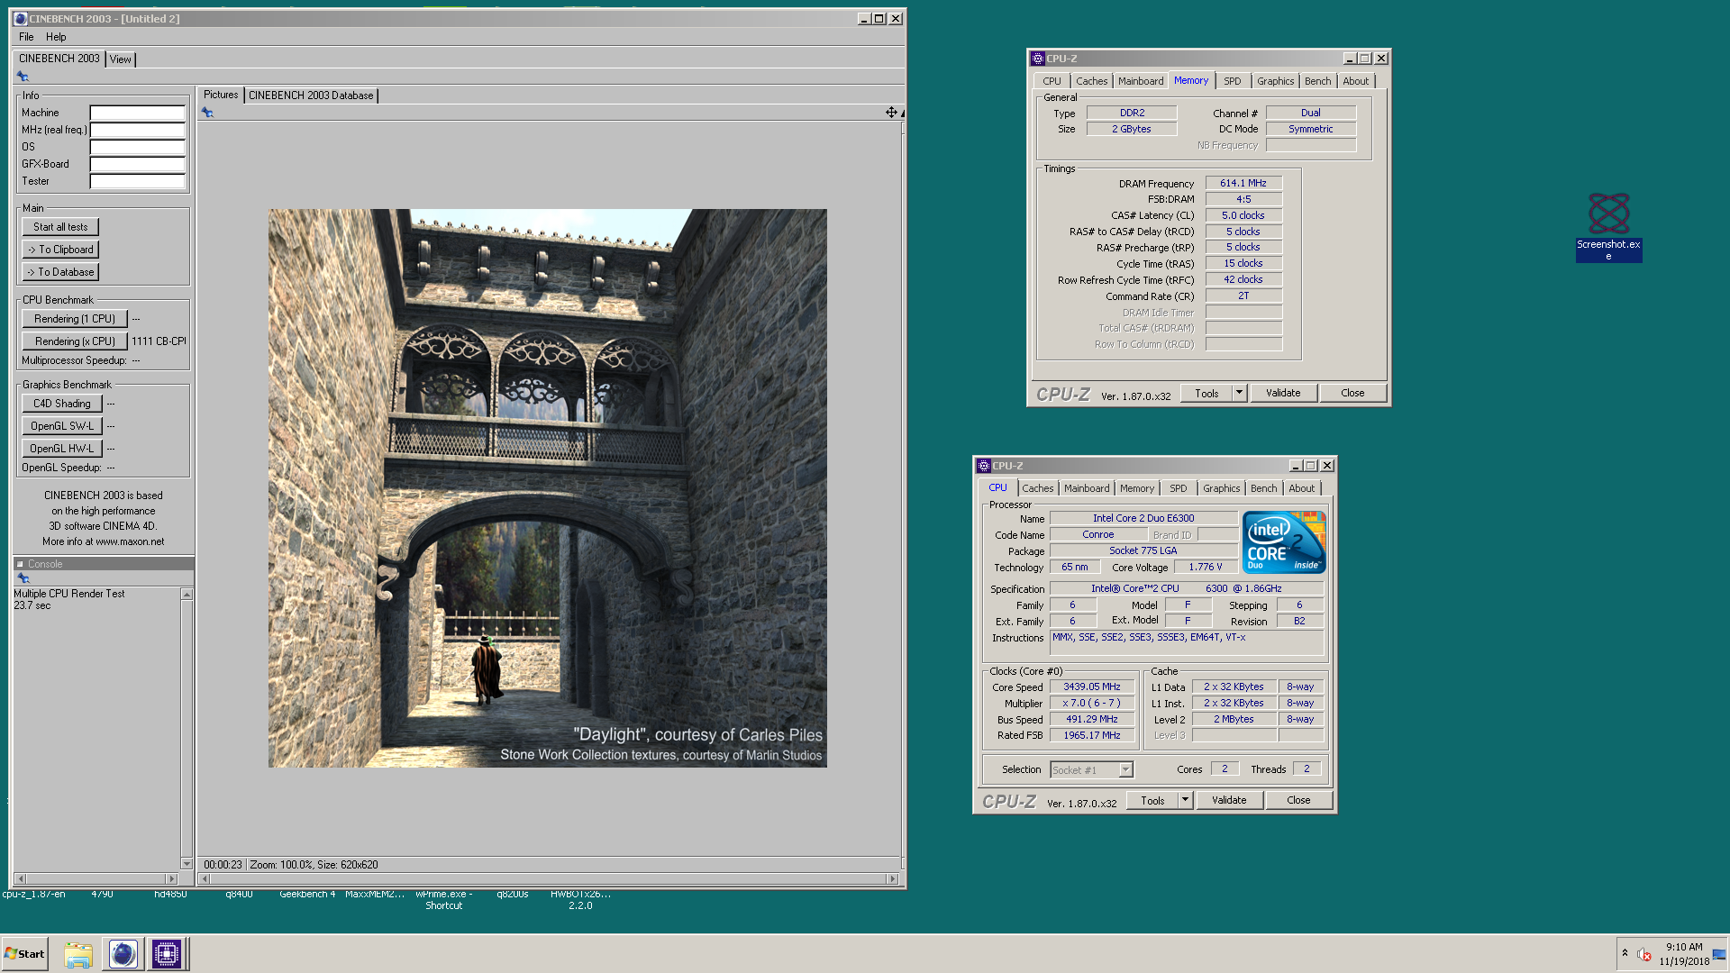The image size is (1730, 973).
Task: Open About tab in CPU-Z Memory window
Action: click(x=1355, y=81)
